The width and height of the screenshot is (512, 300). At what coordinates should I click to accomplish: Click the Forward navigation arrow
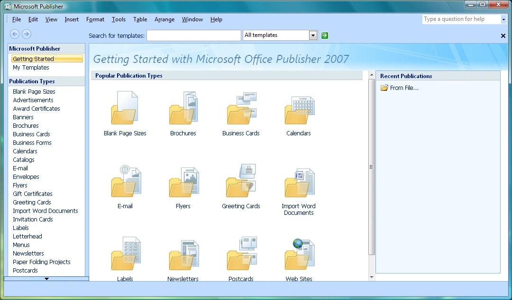(x=27, y=34)
